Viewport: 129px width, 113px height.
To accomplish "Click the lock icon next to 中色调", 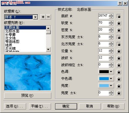I will (119, 79).
